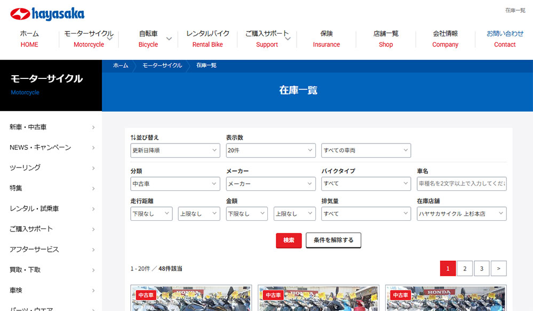Open the すべての車両 vehicle filter dropdown
This screenshot has width=533, height=311.
point(366,150)
